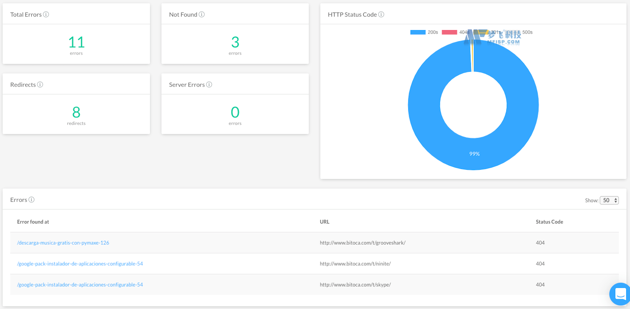Open the Redirects info tooltip icon
630x309 pixels.
pyautogui.click(x=40, y=85)
